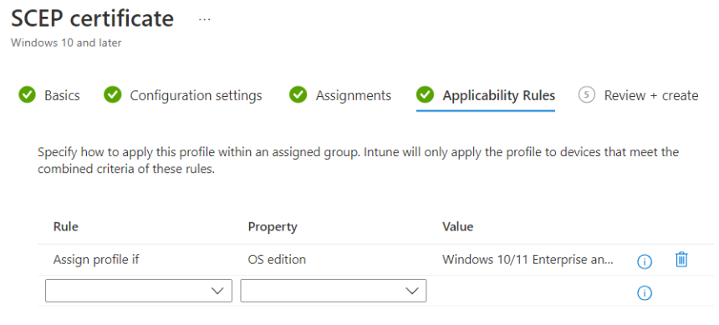Open the empty Property dropdown

[334, 291]
